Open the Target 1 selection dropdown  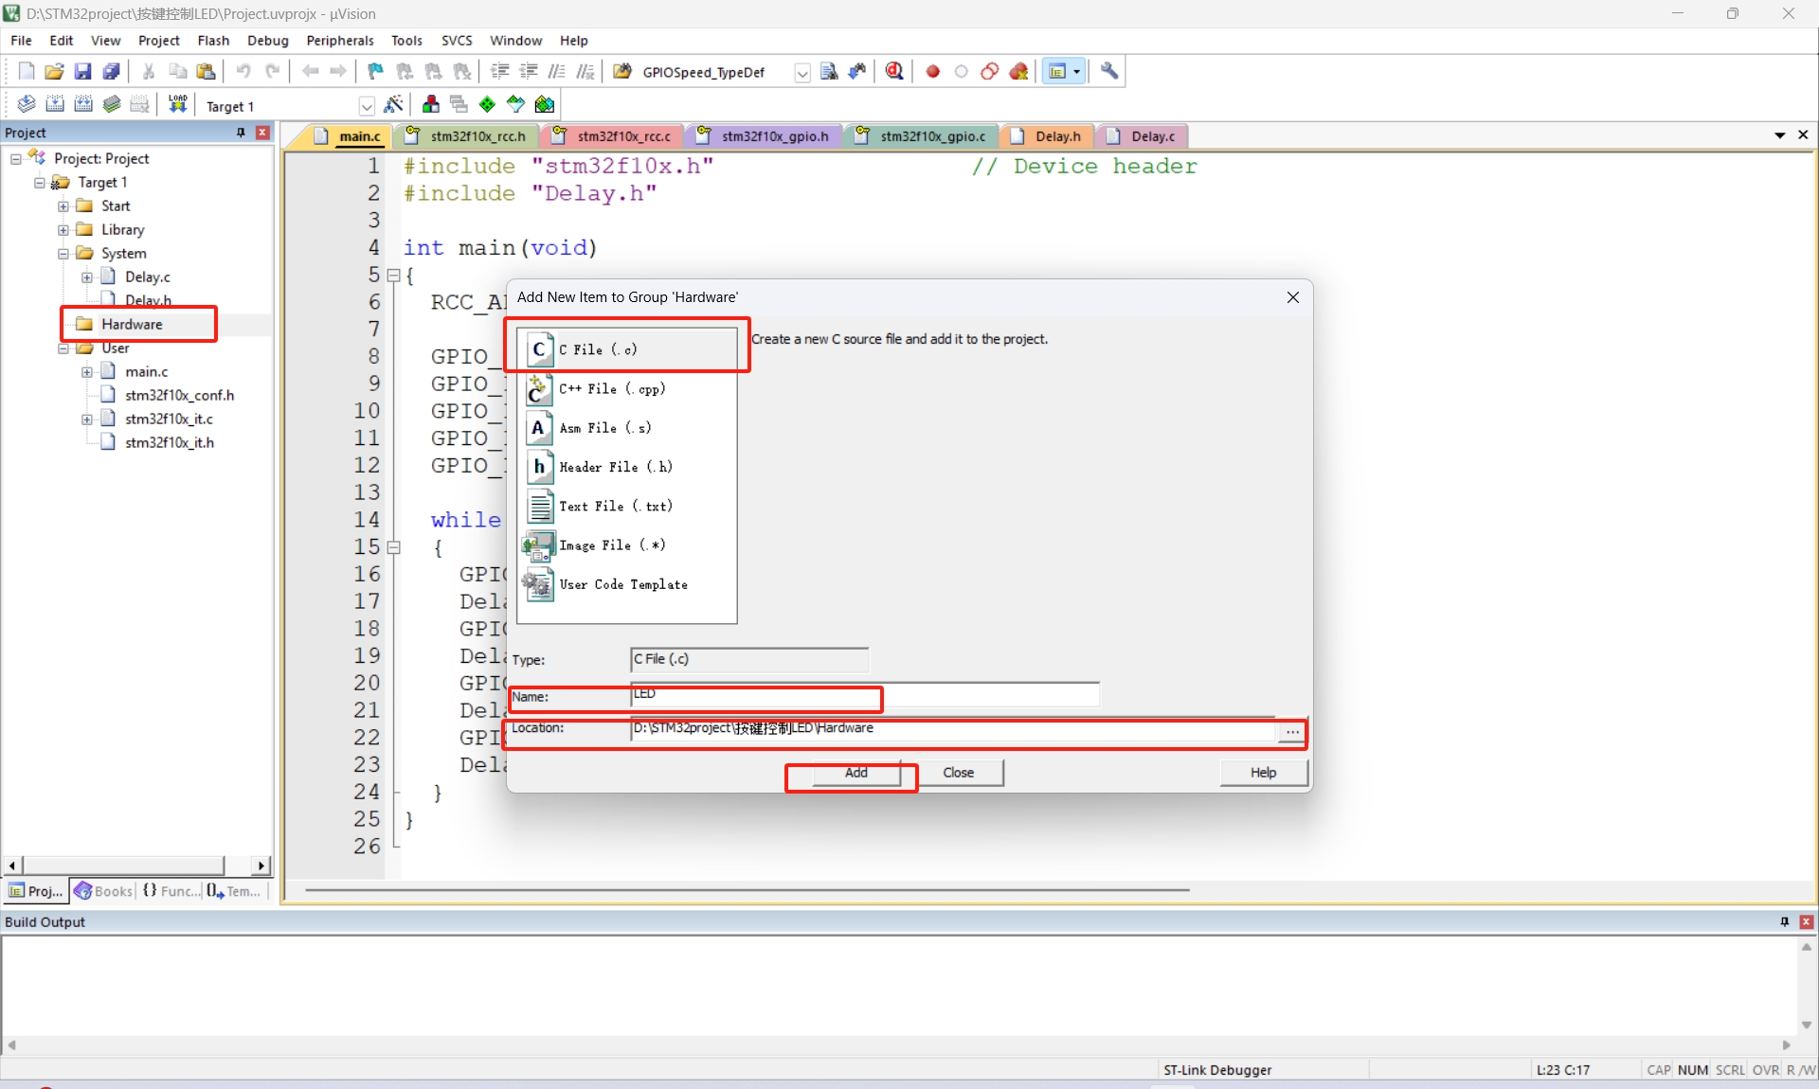click(367, 106)
